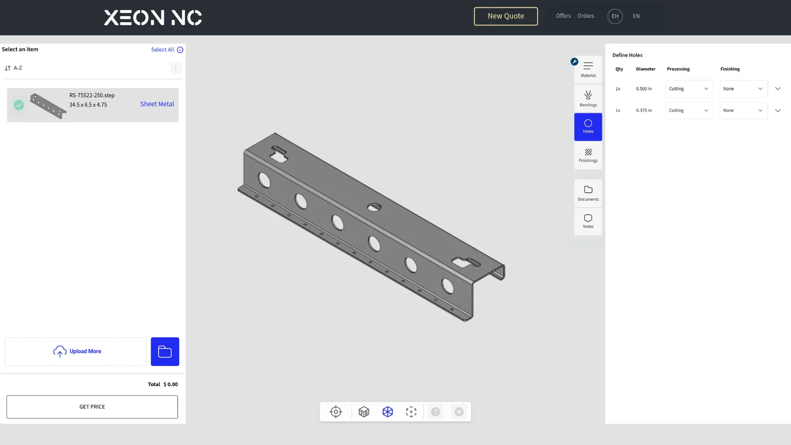Click the Define Holes heading
The height and width of the screenshot is (445, 791).
coord(627,55)
